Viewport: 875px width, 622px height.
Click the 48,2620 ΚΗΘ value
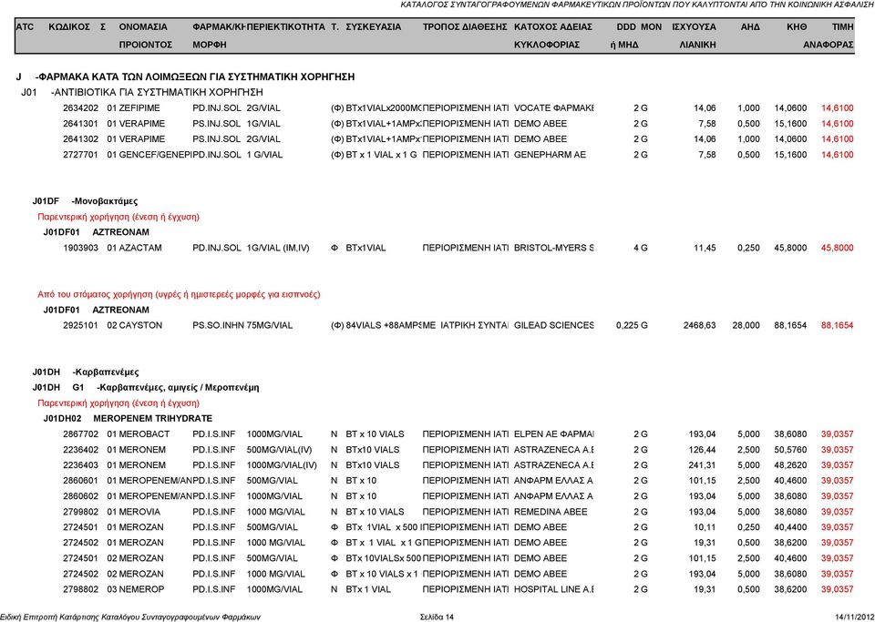coord(790,465)
